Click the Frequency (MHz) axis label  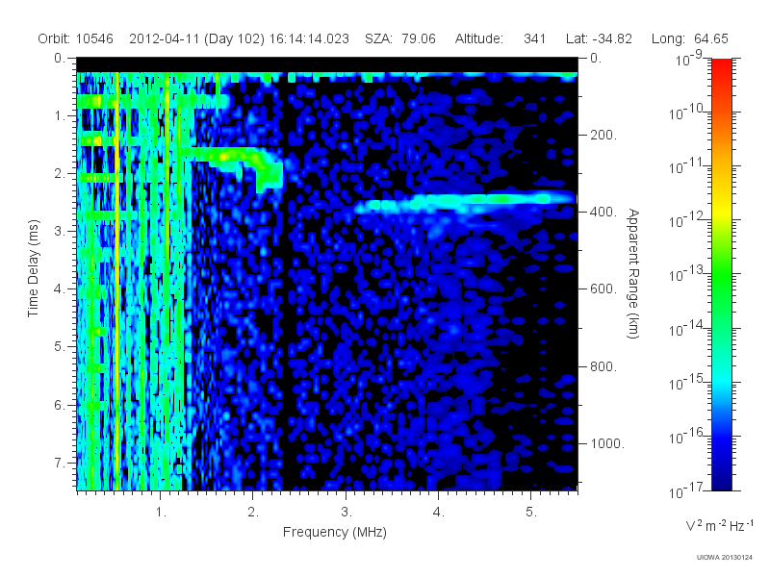pyautogui.click(x=334, y=533)
